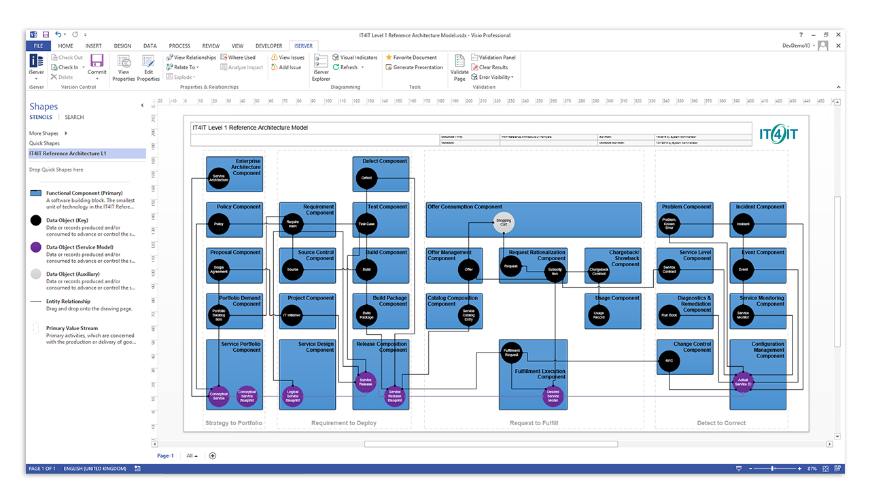Screen dimensions: 870x504
Task: Click View Issues
Action: (x=288, y=58)
